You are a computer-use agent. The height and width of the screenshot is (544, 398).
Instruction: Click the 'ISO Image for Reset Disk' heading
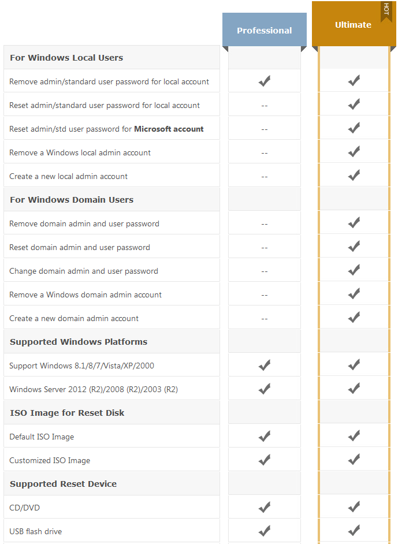tap(67, 413)
